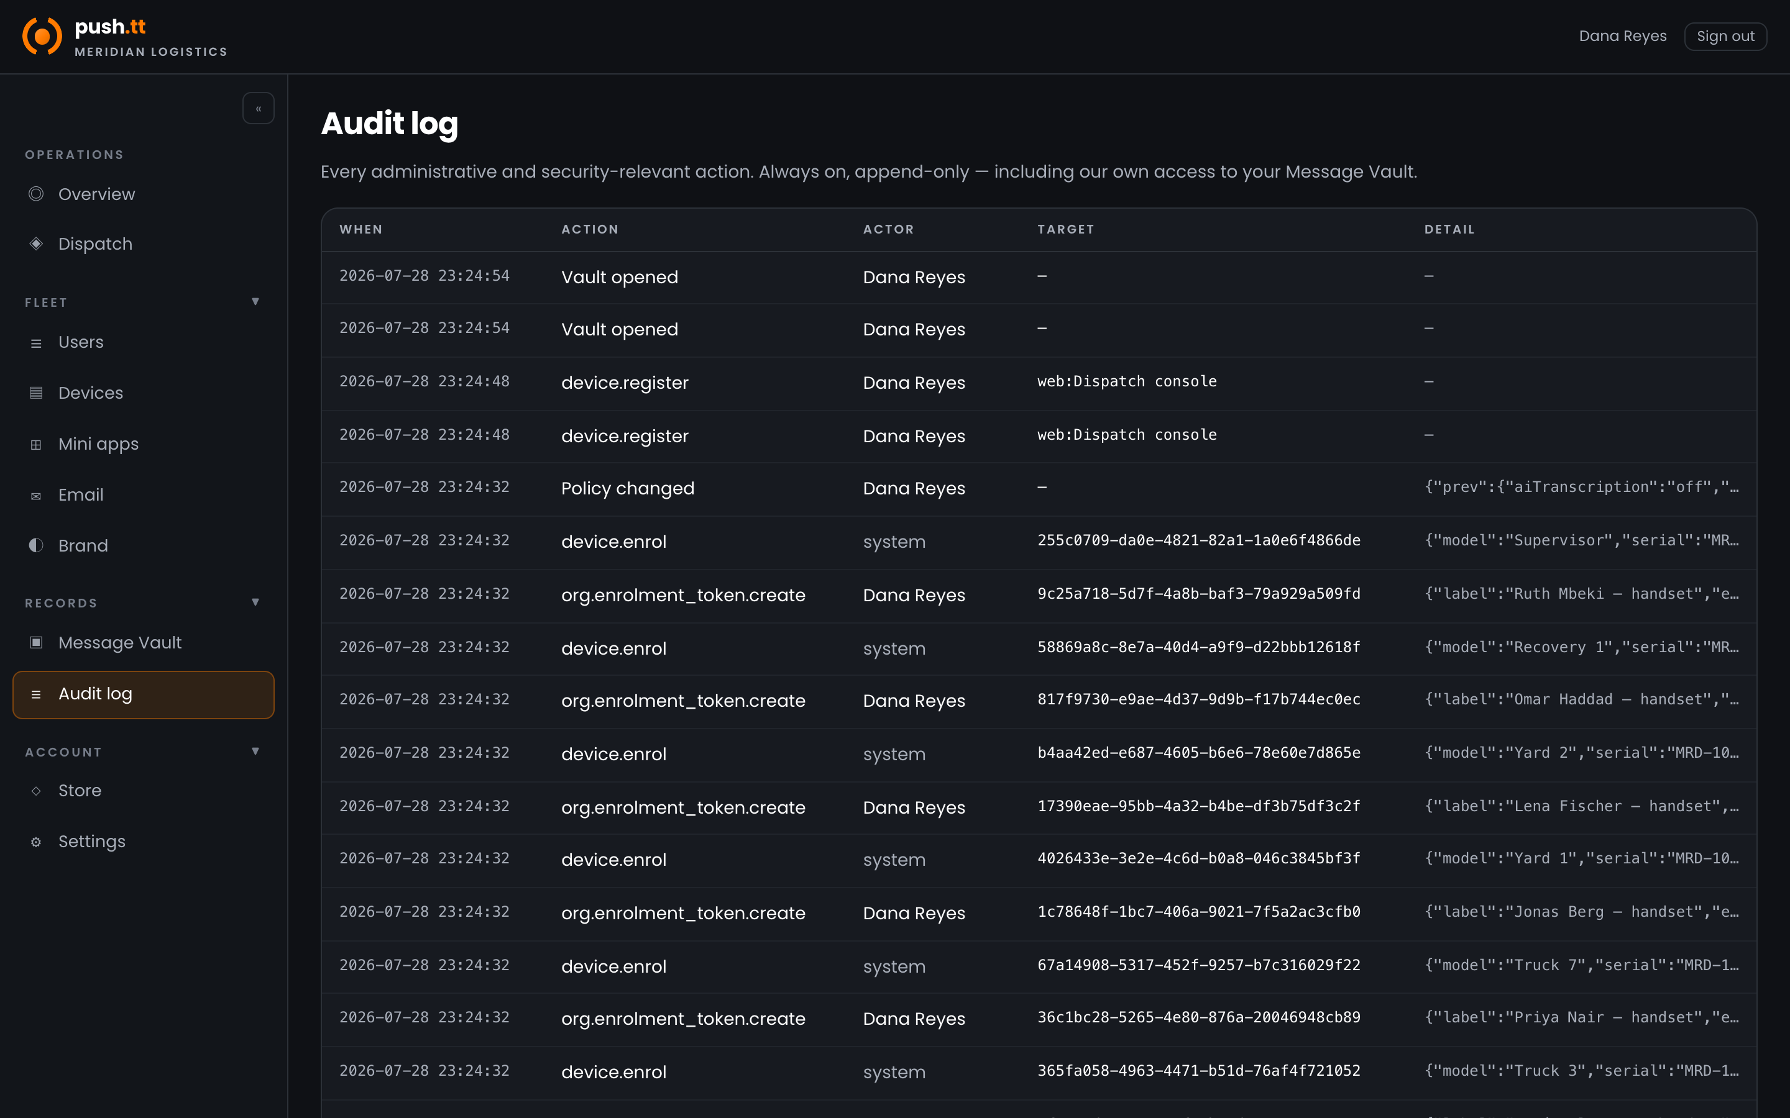1790x1118 pixels.
Task: Open the Message Vault
Action: (x=144, y=643)
